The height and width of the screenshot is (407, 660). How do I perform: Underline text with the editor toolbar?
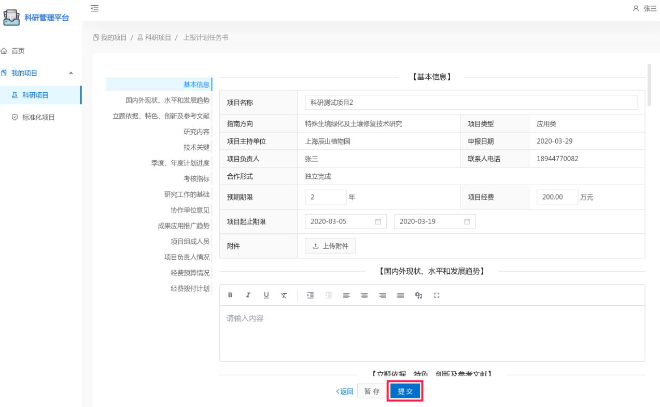[266, 296]
